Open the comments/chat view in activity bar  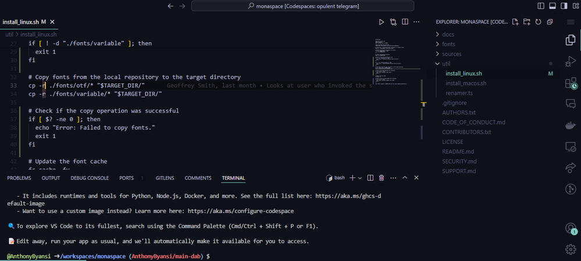571,103
